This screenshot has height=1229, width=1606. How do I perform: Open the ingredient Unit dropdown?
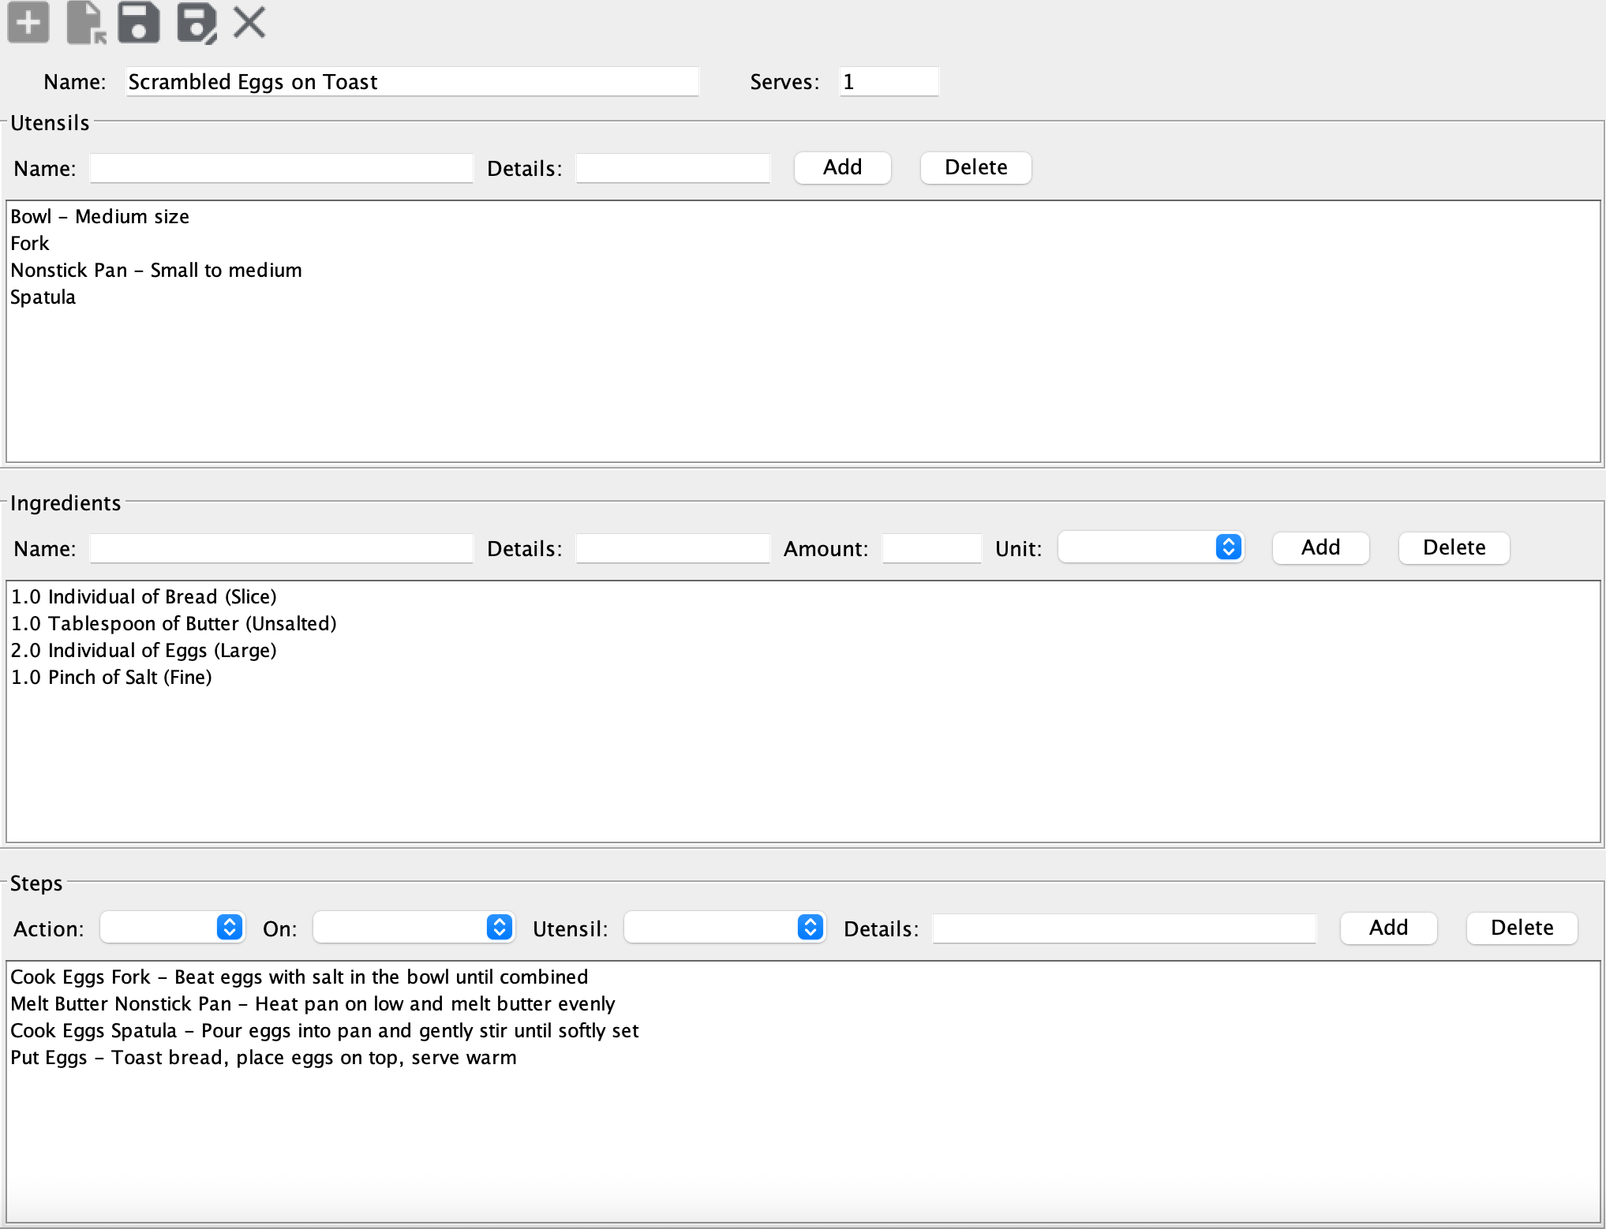point(1151,547)
